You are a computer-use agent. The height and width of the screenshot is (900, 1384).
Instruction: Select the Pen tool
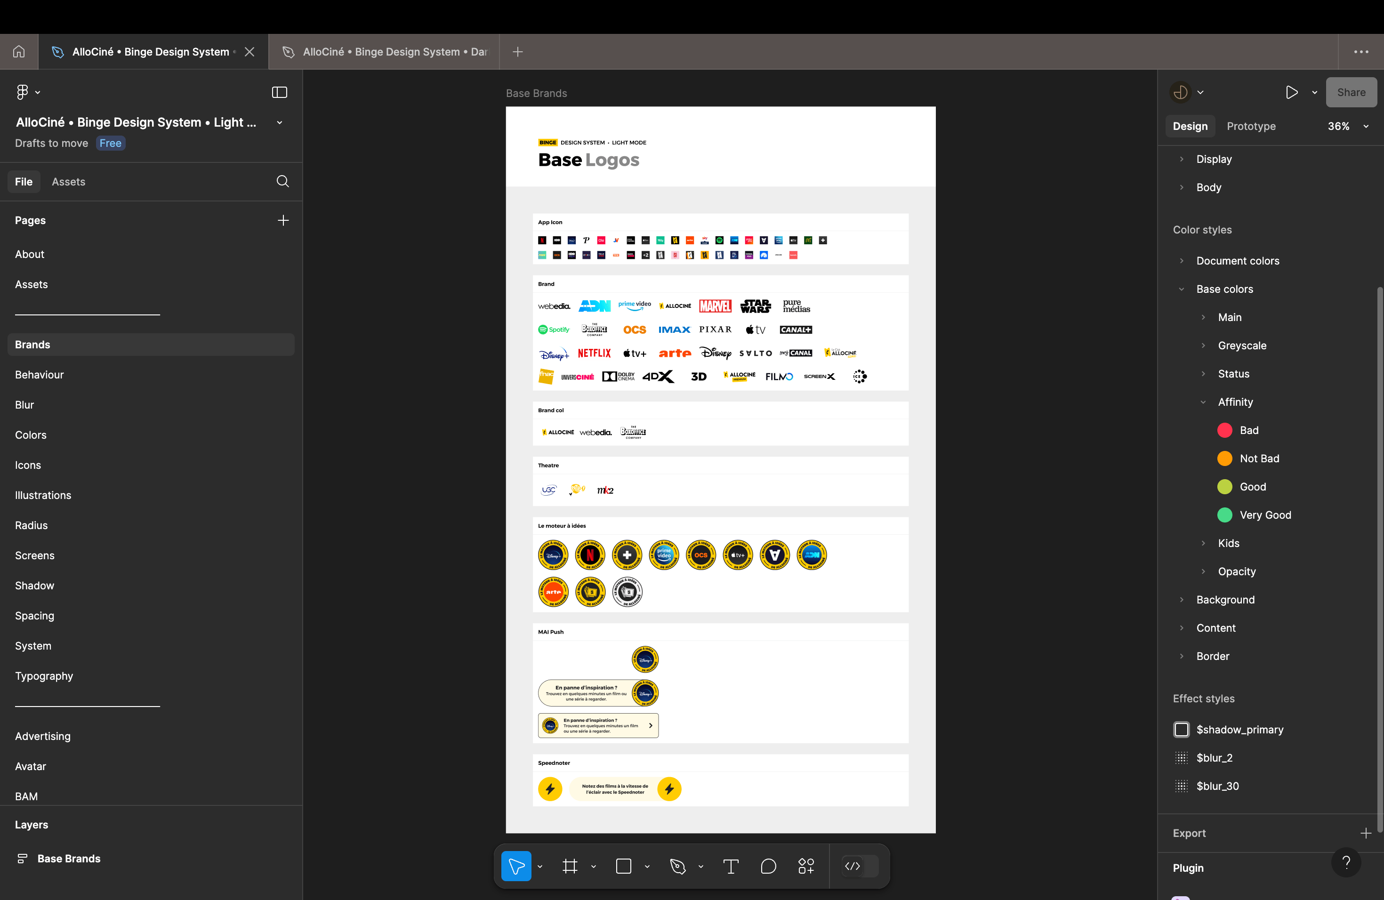click(x=677, y=866)
